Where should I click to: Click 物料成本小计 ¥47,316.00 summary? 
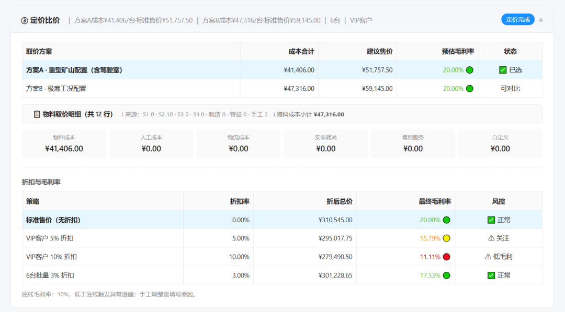coord(310,114)
